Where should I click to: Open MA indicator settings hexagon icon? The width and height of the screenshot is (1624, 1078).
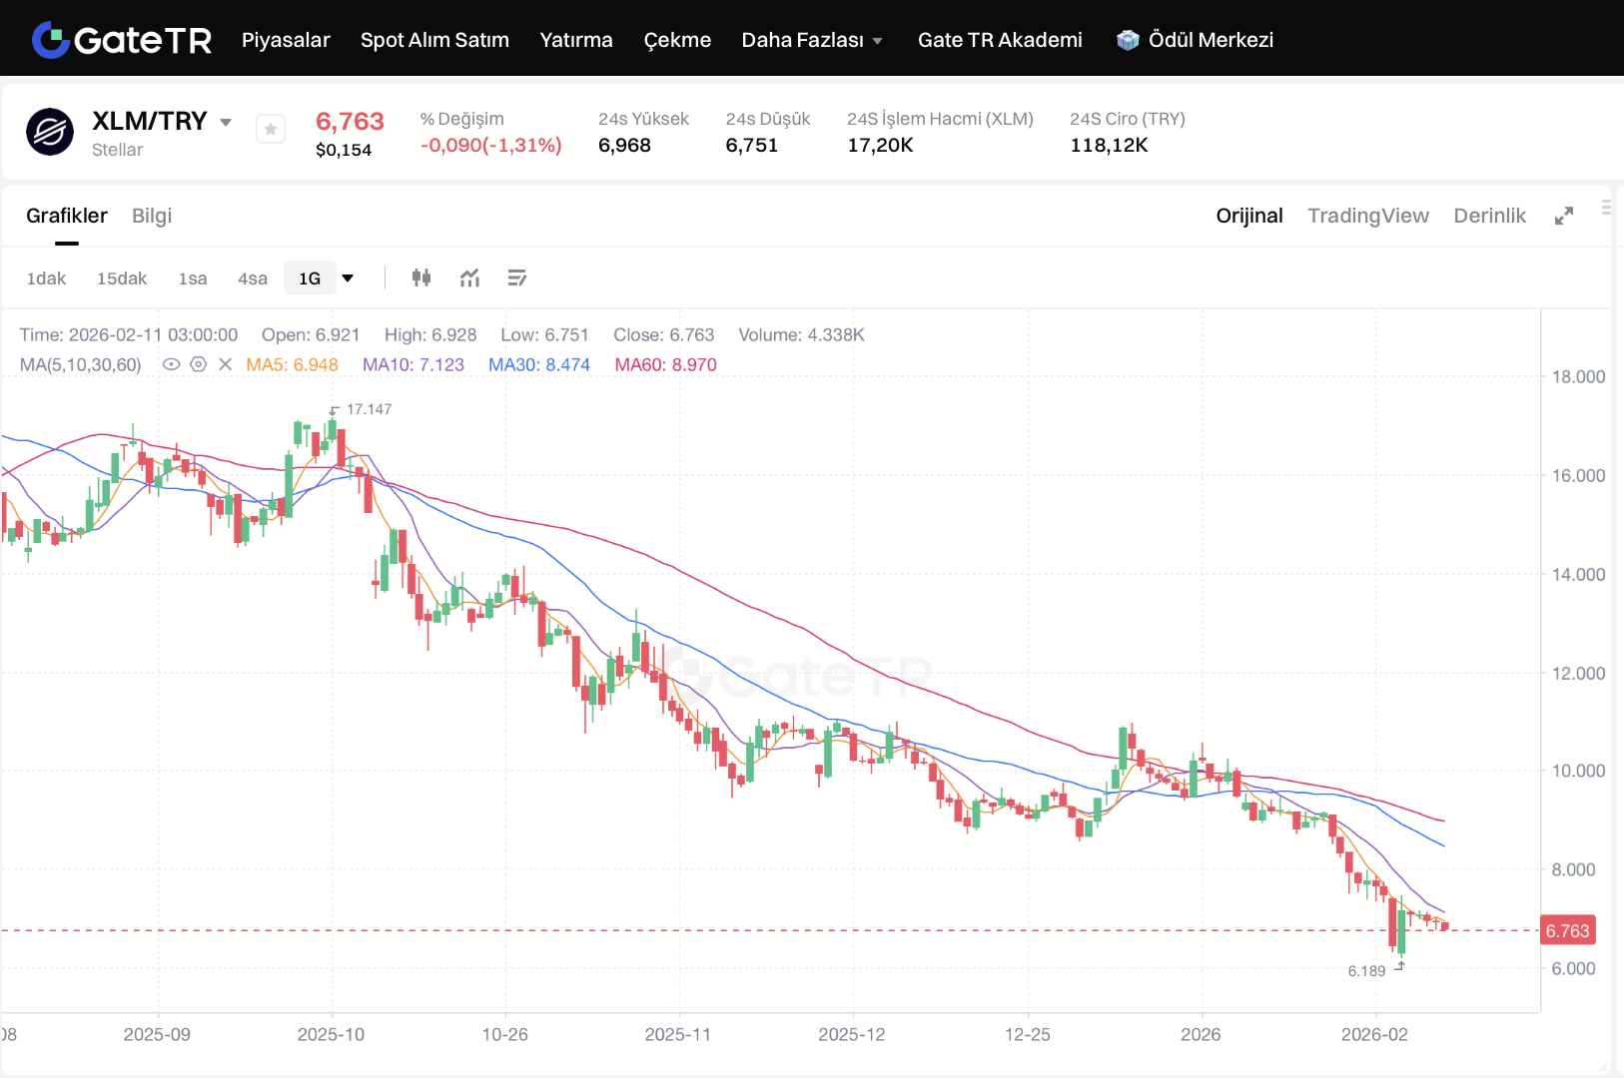pyautogui.click(x=199, y=364)
